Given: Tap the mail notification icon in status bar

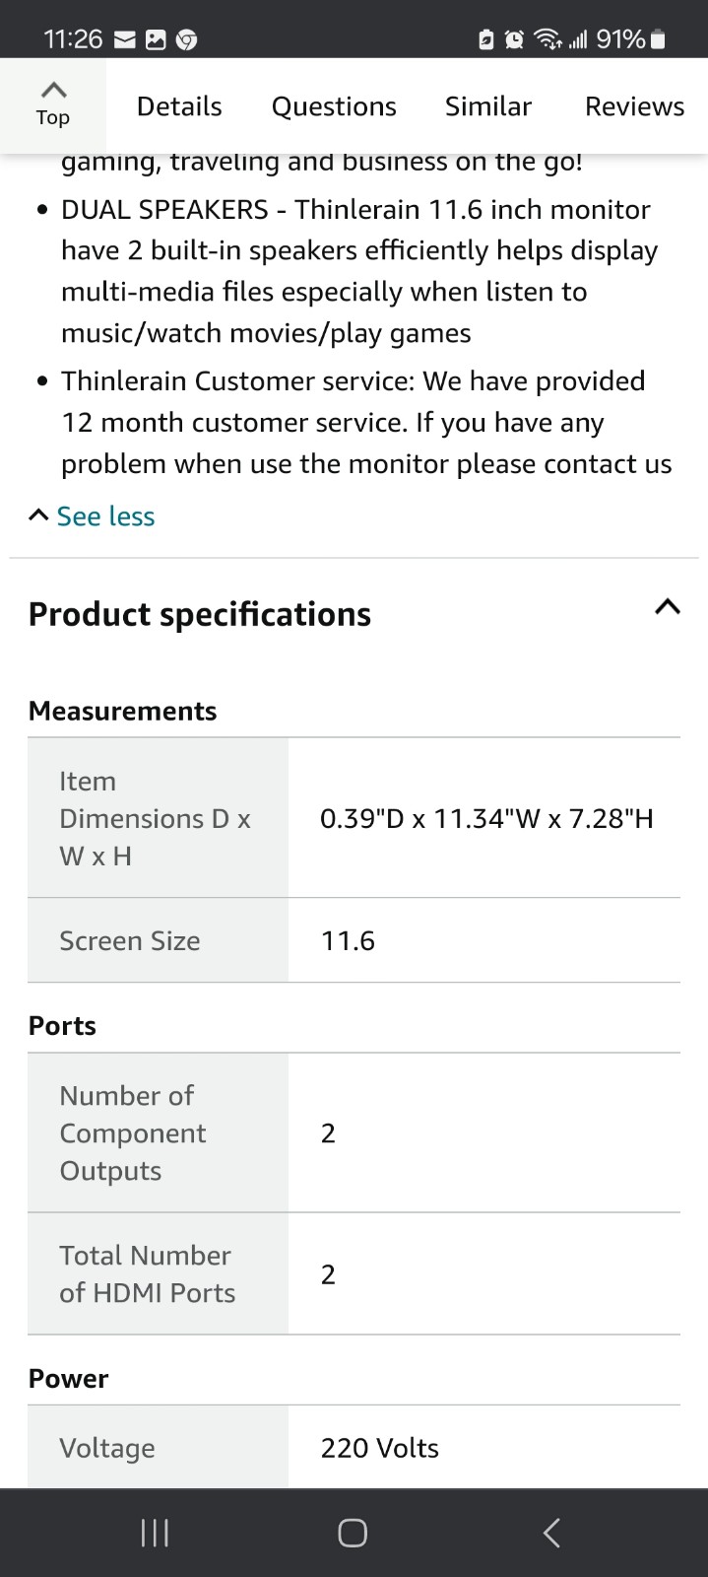Looking at the screenshot, I should 125,39.
